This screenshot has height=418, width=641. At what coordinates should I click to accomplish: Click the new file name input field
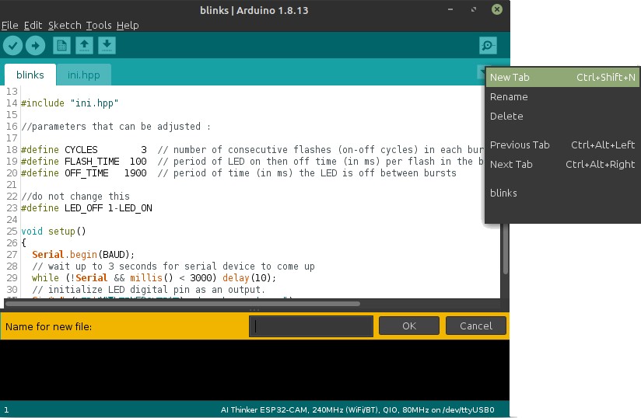(x=311, y=326)
